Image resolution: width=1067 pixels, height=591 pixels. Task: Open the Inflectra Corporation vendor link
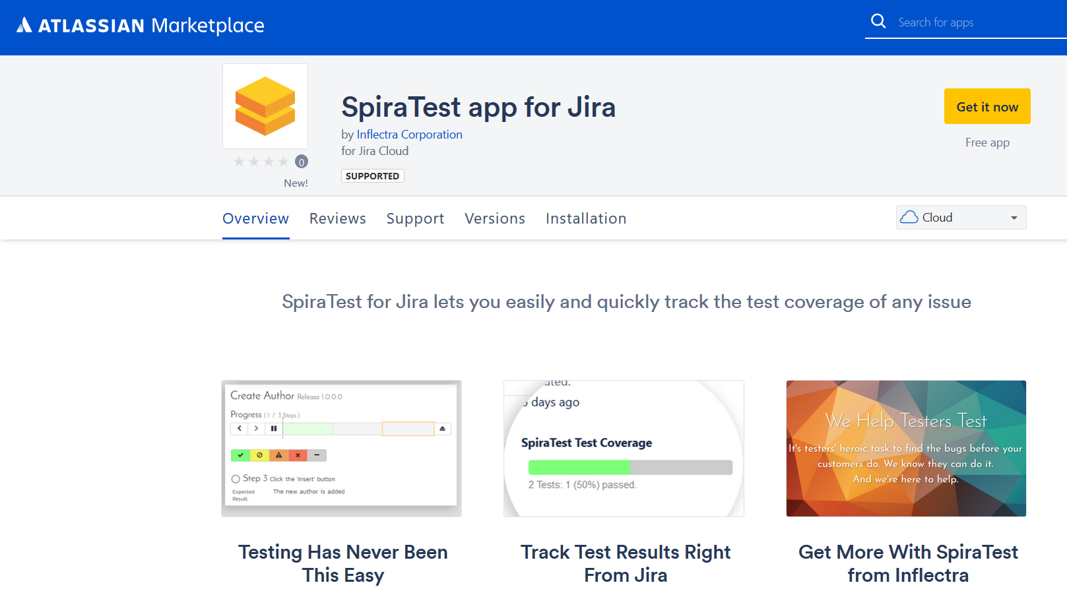point(409,135)
